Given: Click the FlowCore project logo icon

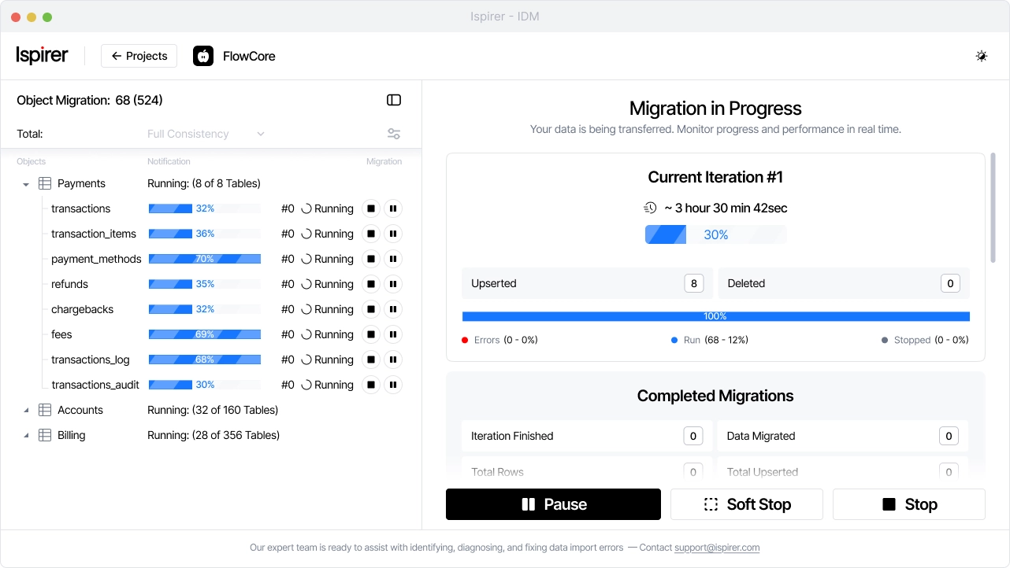Looking at the screenshot, I should (x=203, y=56).
